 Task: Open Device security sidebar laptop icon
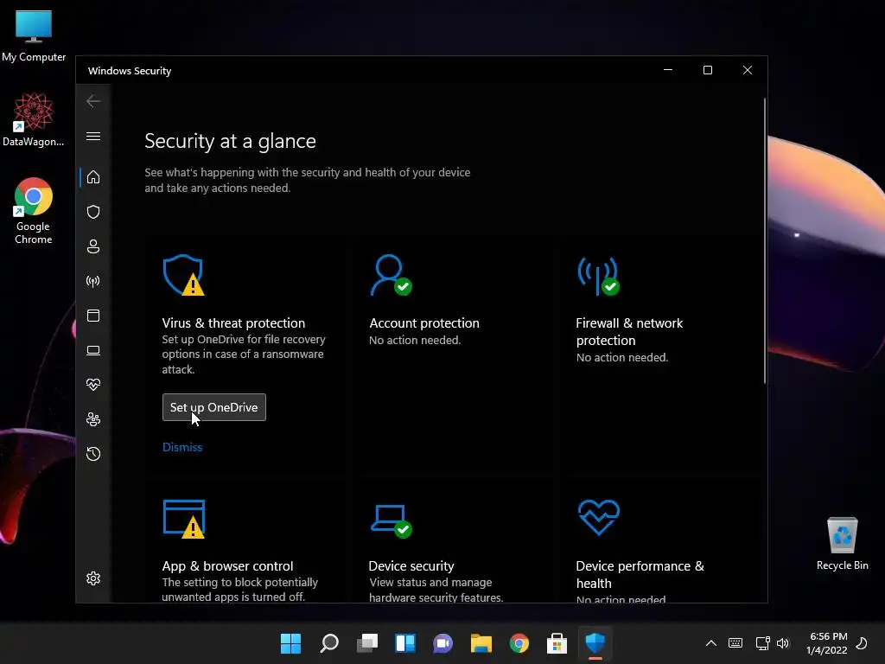tap(93, 351)
